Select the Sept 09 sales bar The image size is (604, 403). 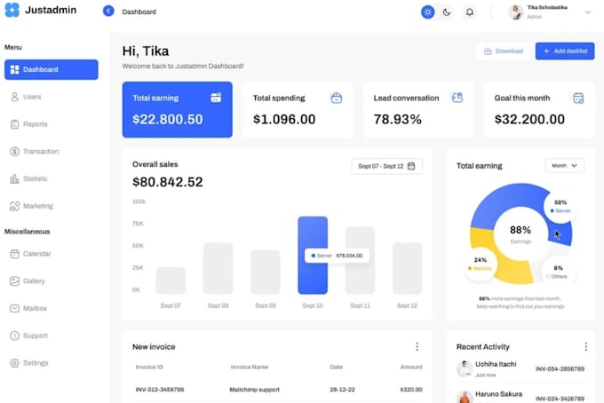(266, 273)
